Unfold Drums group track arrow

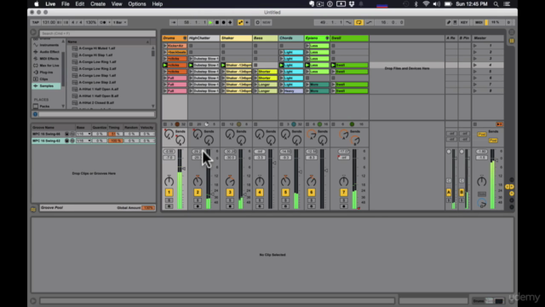[185, 38]
